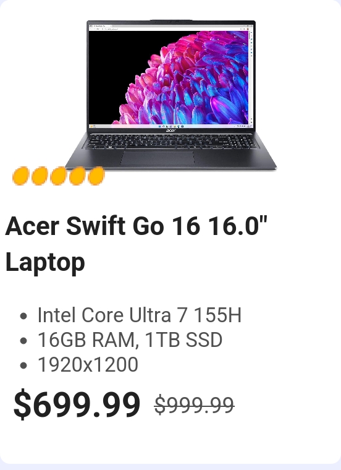Select the fifth rating star
Image resolution: width=341 pixels, height=470 pixels.
[x=96, y=176]
